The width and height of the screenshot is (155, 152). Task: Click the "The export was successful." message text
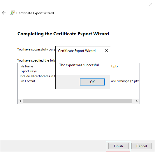(79, 65)
